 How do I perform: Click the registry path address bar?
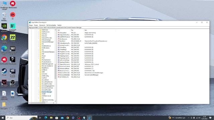click(119, 27)
